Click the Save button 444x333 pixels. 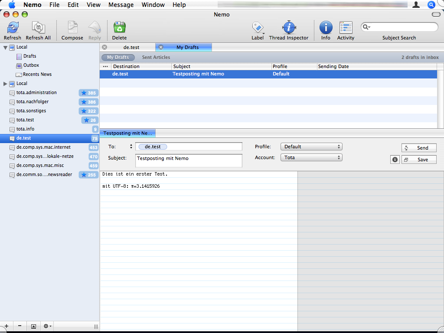tap(419, 160)
